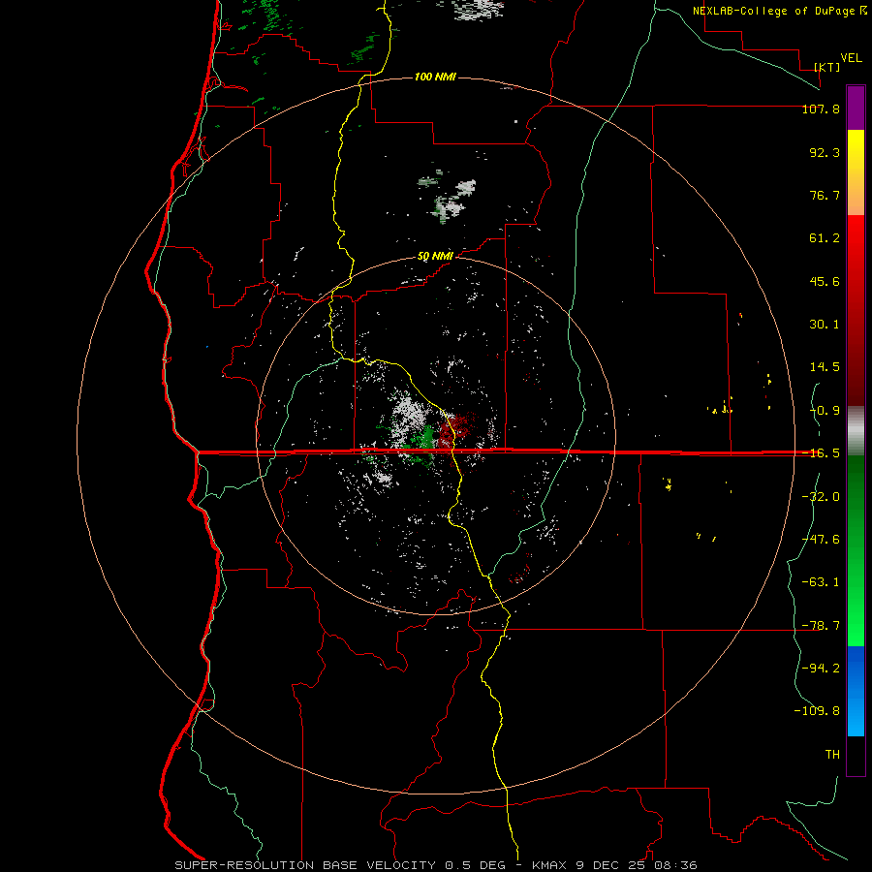Image resolution: width=872 pixels, height=872 pixels.
Task: Select the 92.3 value on velocity scale
Action: click(x=825, y=152)
